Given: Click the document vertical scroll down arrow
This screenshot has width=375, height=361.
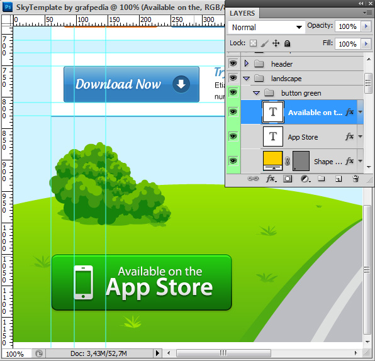Looking at the screenshot, I should (367, 342).
